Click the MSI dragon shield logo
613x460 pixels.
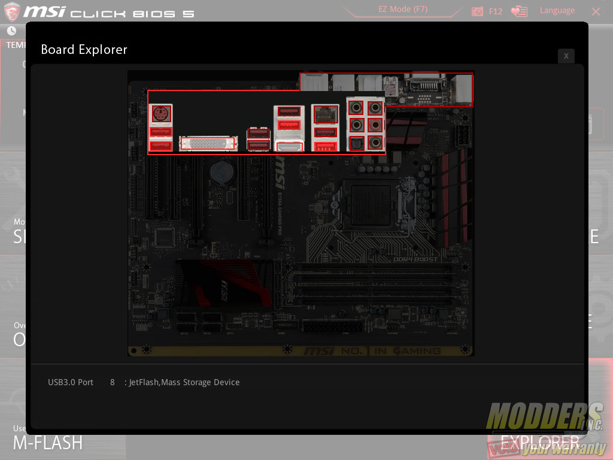point(12,11)
